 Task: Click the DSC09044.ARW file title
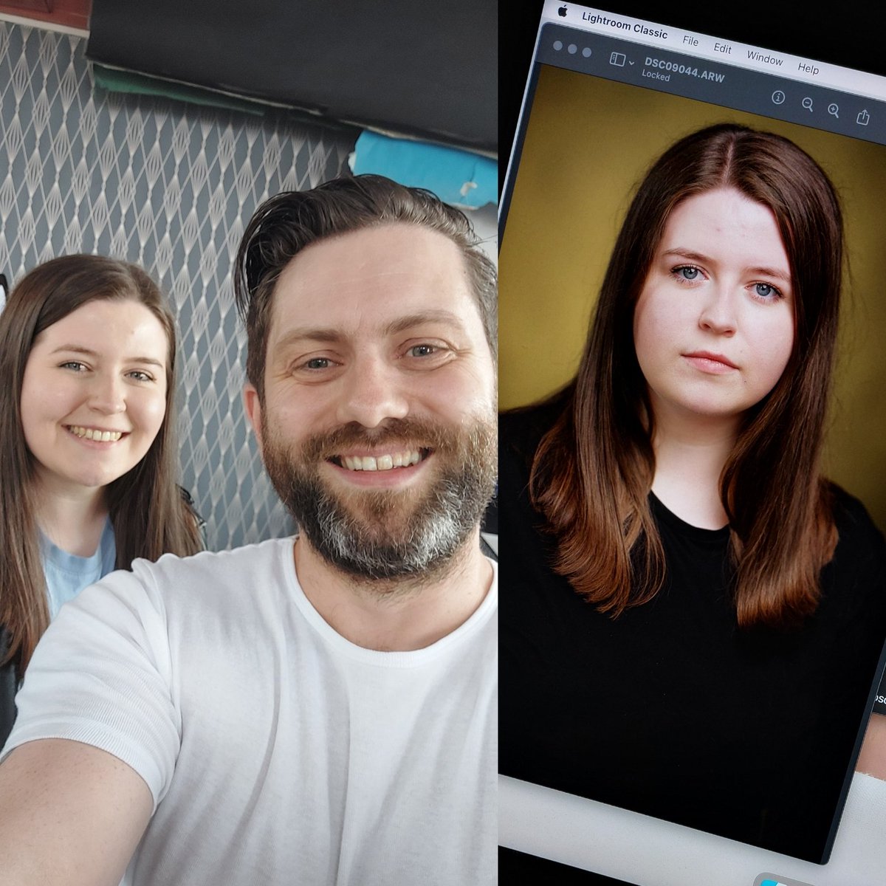click(684, 69)
